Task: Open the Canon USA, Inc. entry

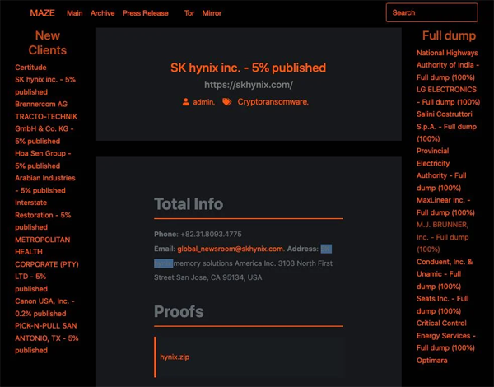Action: click(x=44, y=307)
